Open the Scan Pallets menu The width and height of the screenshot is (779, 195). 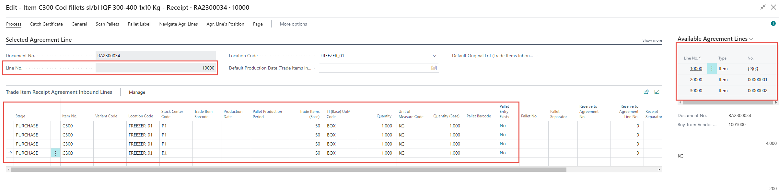click(x=107, y=24)
